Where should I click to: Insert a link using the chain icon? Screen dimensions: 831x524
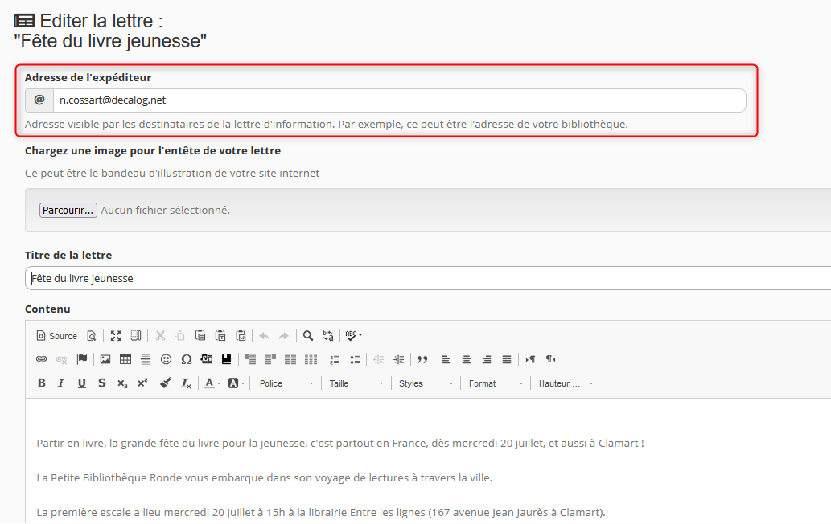[x=42, y=359]
